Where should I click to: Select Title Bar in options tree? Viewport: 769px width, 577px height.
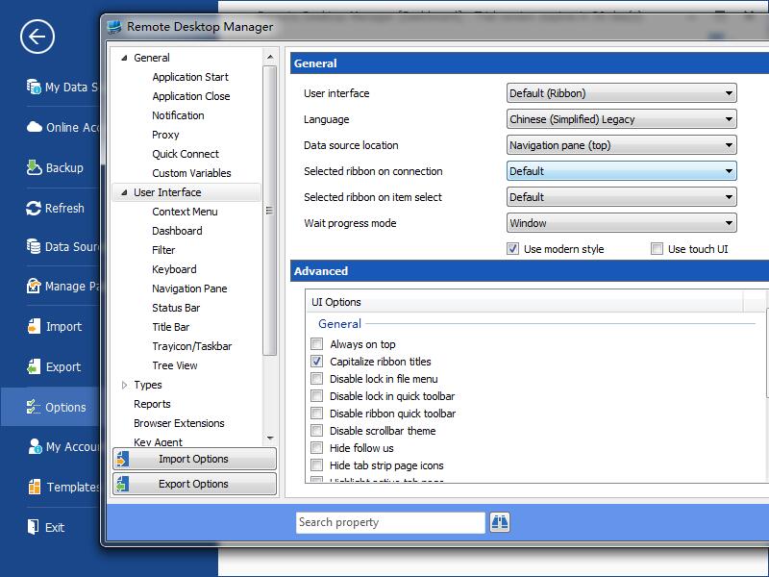point(171,327)
